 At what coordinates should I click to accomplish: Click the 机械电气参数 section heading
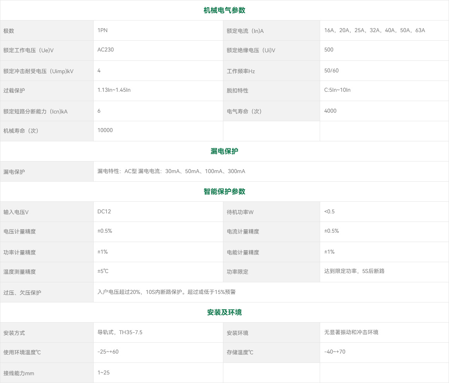coord(224,10)
